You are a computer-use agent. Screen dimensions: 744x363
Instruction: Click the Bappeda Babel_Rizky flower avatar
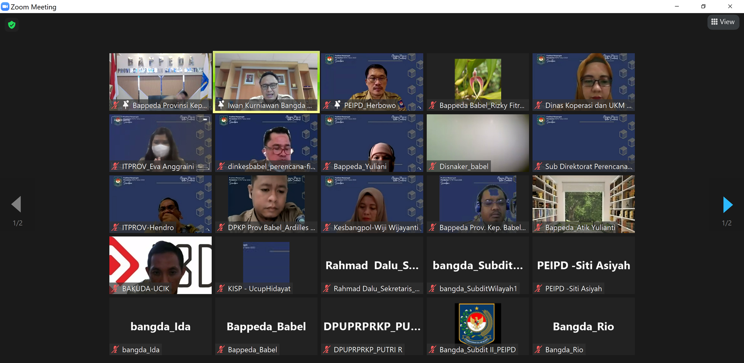pyautogui.click(x=478, y=79)
